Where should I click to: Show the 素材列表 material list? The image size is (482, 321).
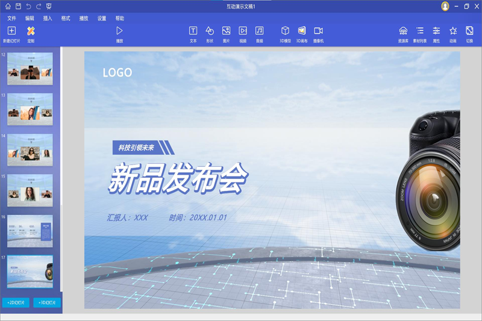419,34
